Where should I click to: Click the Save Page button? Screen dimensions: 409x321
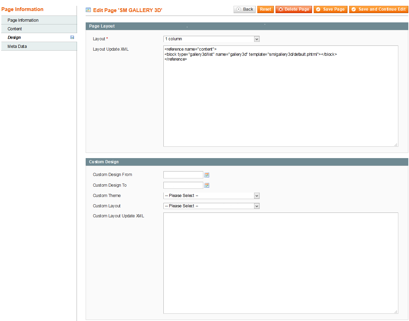coord(331,9)
